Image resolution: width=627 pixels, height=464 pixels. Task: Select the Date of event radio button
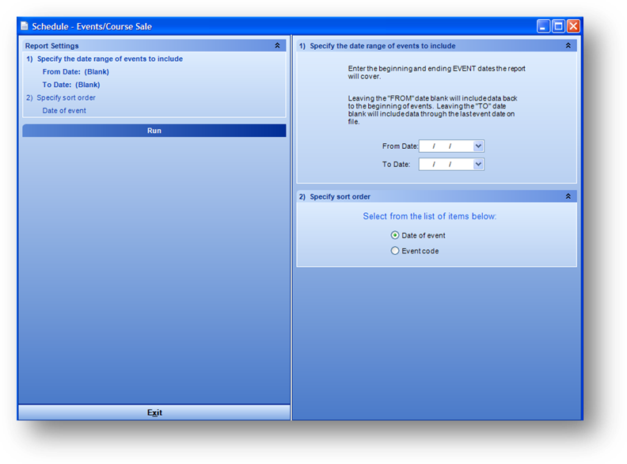[x=395, y=235]
